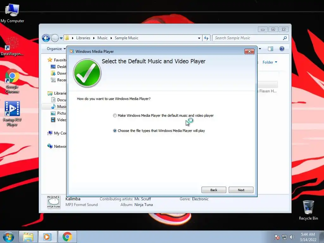324x243 pixels.
Task: Open the volume speaker tray icon
Action: pos(292,237)
